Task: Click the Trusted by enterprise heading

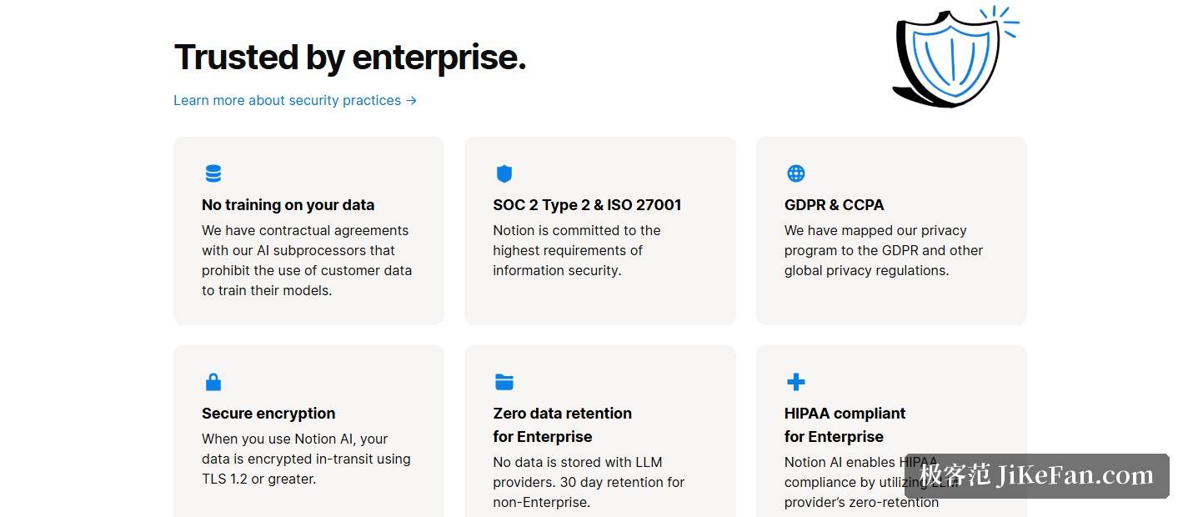Action: tap(350, 58)
